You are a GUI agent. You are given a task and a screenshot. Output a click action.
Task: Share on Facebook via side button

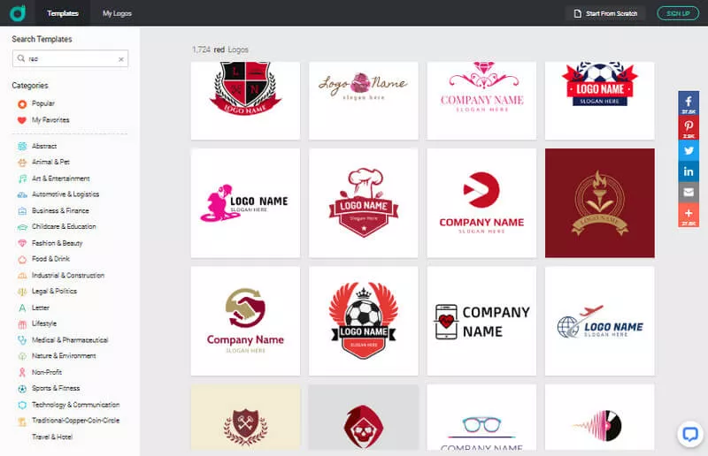(689, 103)
